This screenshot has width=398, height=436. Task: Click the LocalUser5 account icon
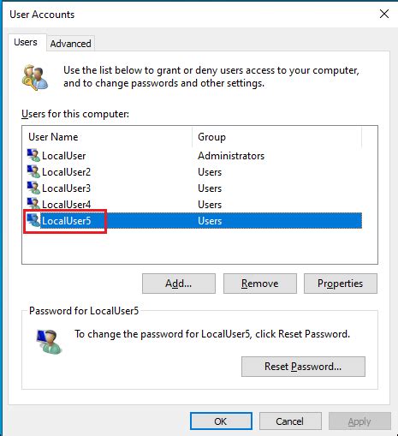click(x=33, y=220)
